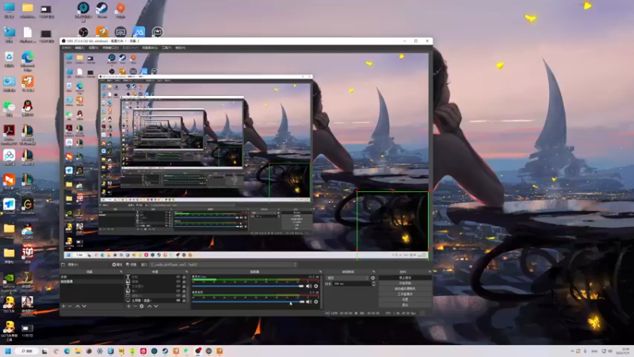Toggle visibility of the window capture source

click(x=178, y=295)
